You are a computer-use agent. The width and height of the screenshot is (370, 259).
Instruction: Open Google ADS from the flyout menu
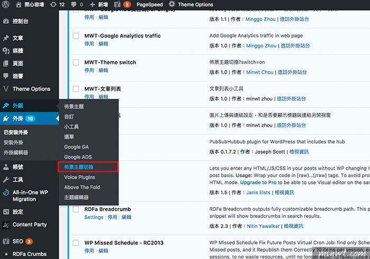click(x=78, y=157)
